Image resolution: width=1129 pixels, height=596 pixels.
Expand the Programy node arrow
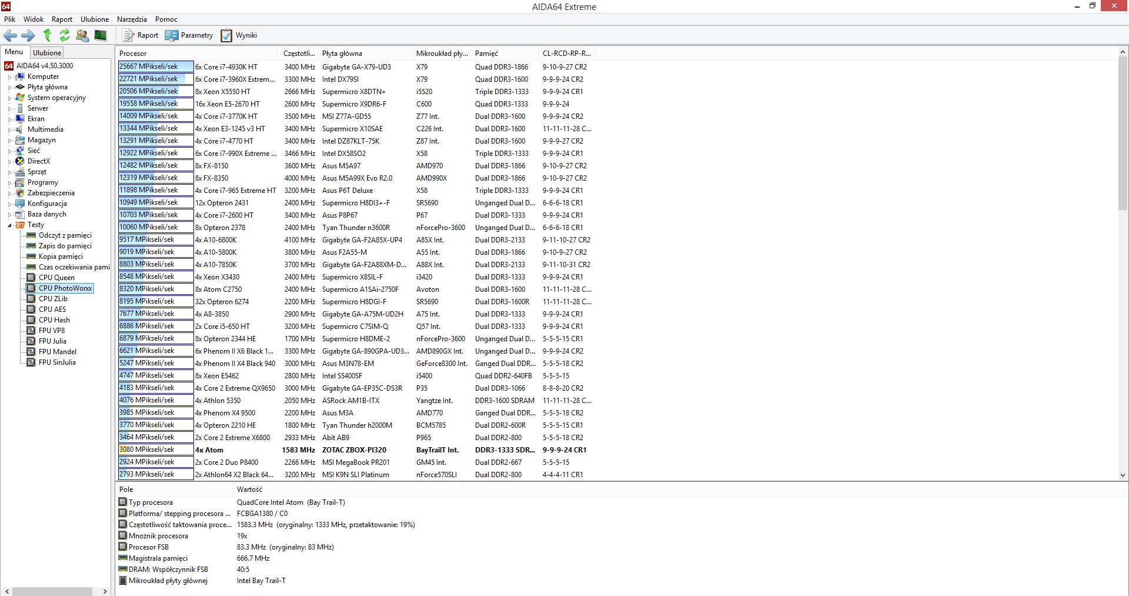pyautogui.click(x=9, y=183)
